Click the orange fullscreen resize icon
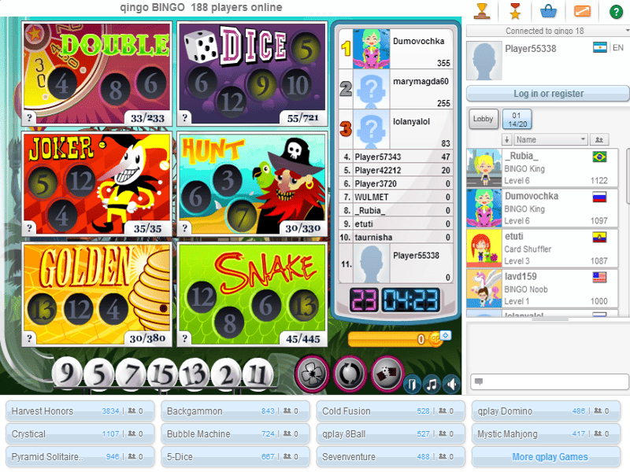This screenshot has height=472, width=630. [582, 11]
